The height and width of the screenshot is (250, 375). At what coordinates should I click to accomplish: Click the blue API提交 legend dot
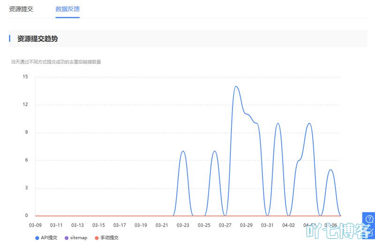coord(37,238)
